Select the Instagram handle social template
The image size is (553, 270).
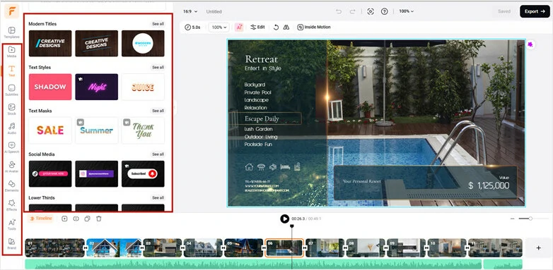pos(97,173)
